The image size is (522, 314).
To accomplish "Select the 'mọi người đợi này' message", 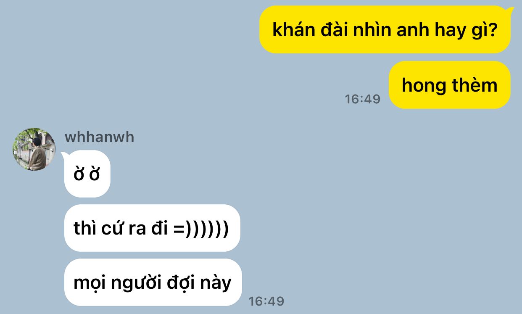I will [x=153, y=282].
